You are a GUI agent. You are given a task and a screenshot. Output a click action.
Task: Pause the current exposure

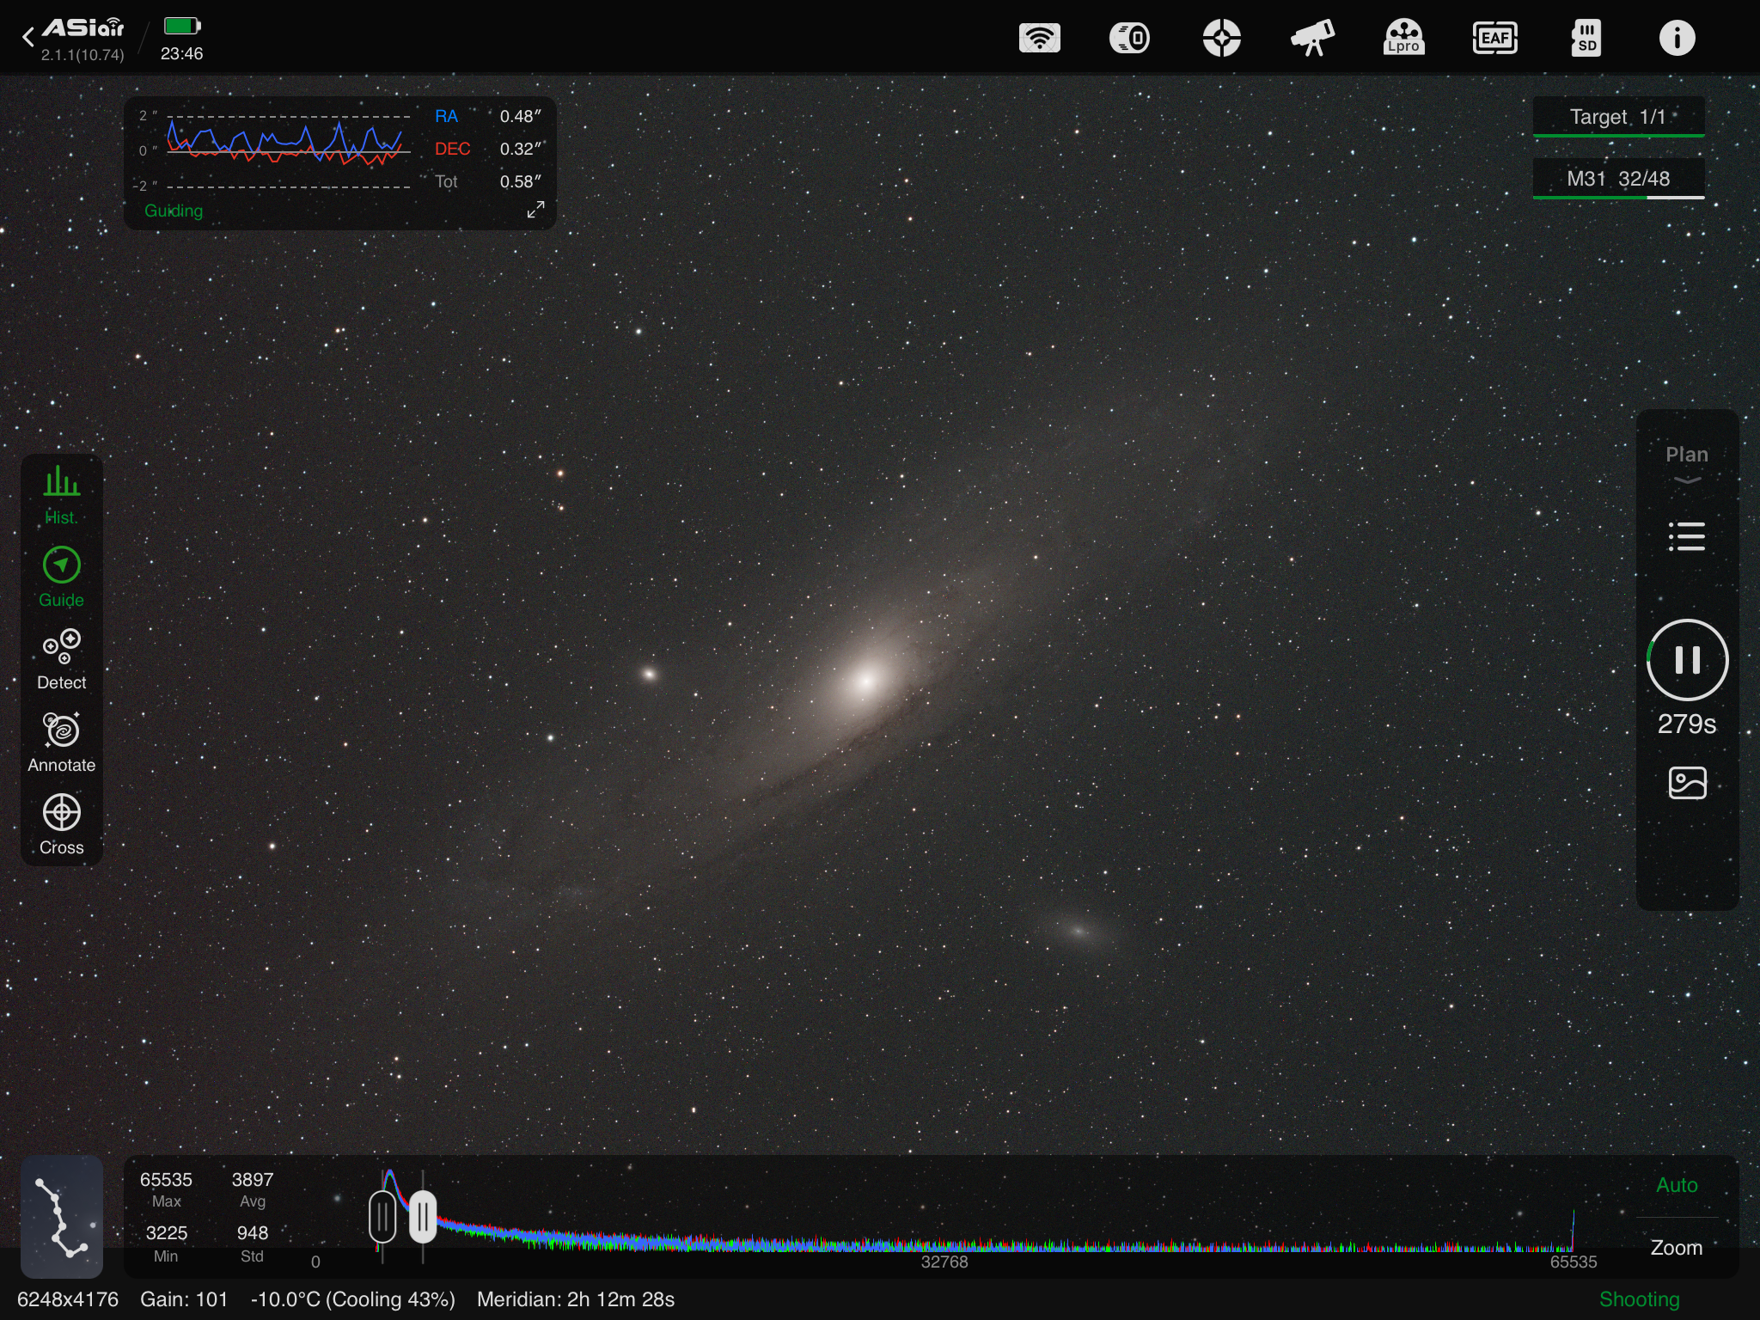[x=1686, y=660]
